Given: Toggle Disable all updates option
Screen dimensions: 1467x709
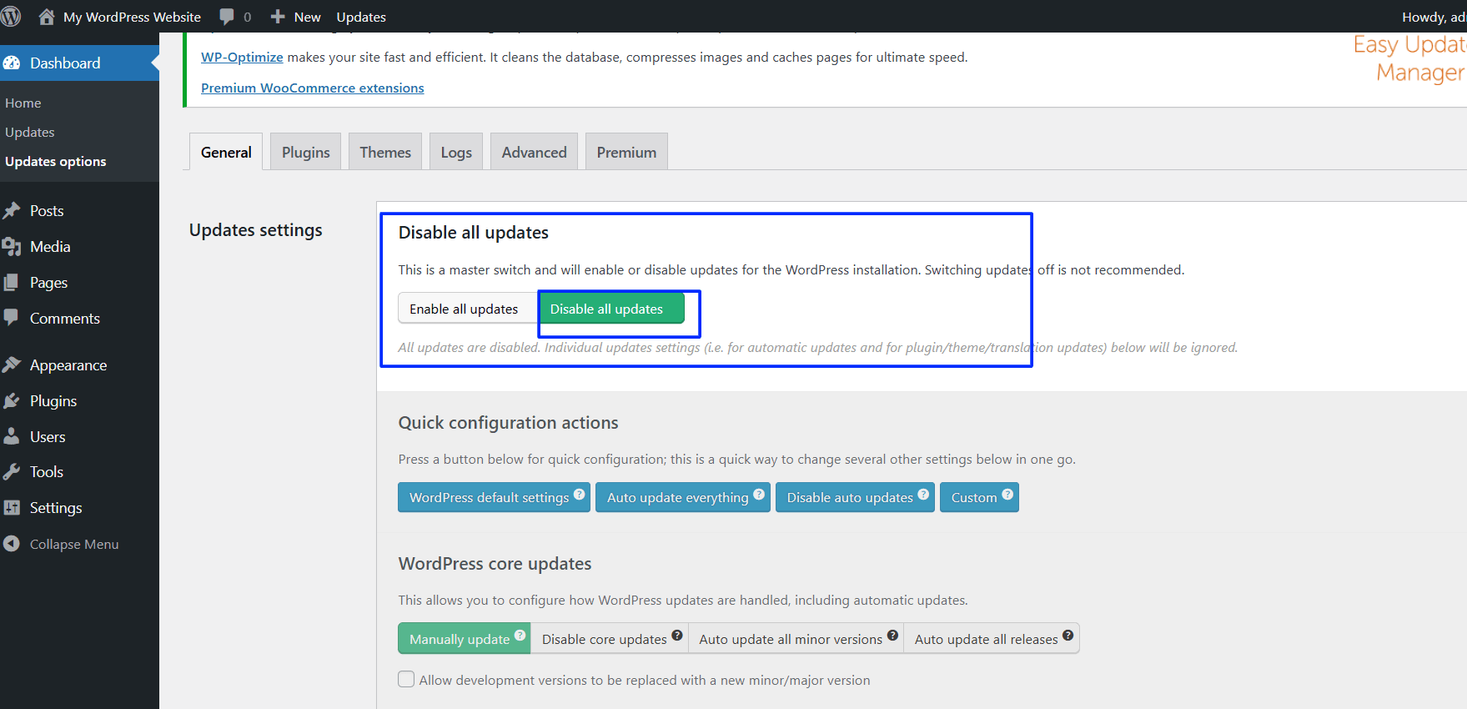Looking at the screenshot, I should [611, 308].
